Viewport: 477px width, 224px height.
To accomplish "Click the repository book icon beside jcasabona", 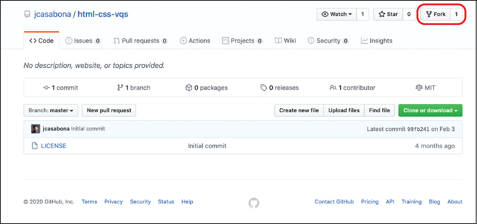I will (27, 14).
